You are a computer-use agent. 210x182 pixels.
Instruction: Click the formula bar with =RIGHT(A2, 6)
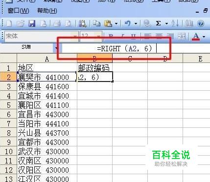point(136,48)
